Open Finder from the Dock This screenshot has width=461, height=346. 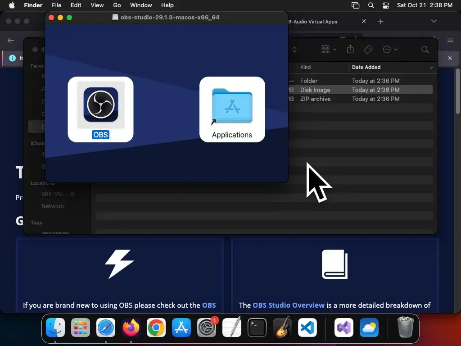pos(55,328)
